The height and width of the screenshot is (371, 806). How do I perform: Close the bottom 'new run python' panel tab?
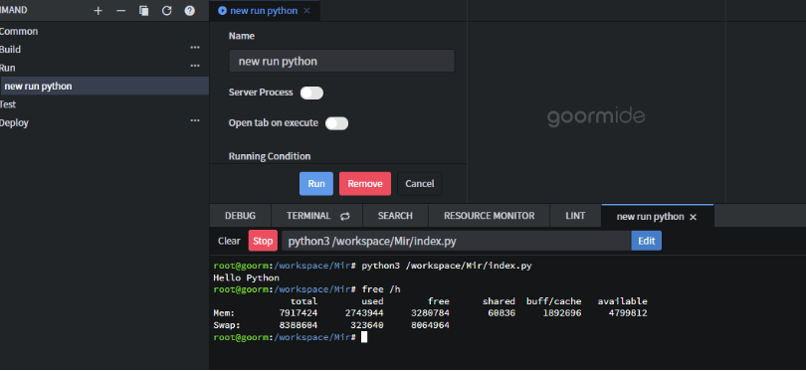click(x=693, y=217)
